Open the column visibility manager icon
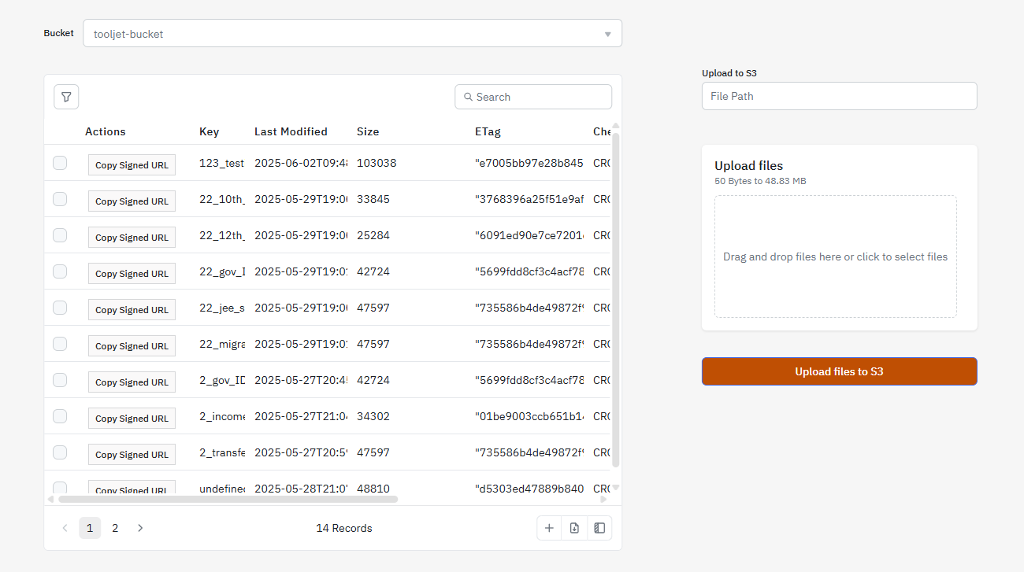This screenshot has height=572, width=1024. click(x=599, y=528)
